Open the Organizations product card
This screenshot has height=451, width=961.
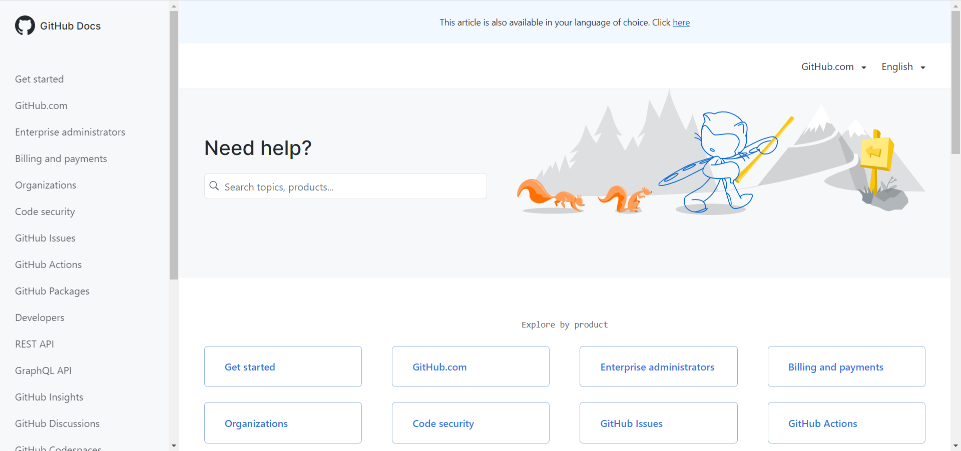pyautogui.click(x=283, y=422)
